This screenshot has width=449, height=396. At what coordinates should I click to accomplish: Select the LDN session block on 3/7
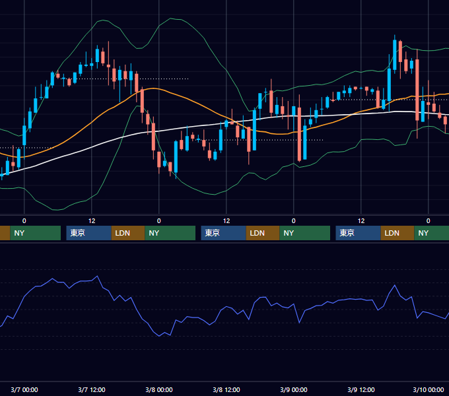tap(128, 233)
